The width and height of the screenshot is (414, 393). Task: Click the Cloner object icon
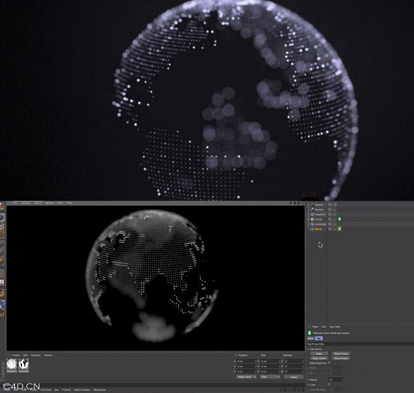click(312, 219)
